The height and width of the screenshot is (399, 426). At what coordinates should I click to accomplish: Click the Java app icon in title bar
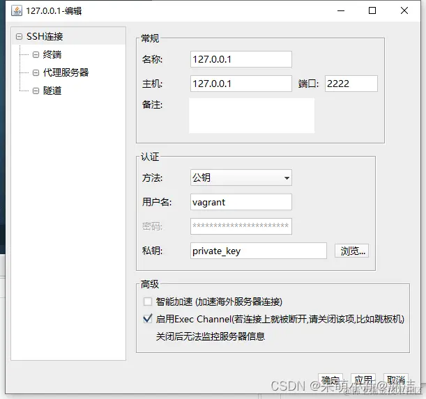(17, 10)
